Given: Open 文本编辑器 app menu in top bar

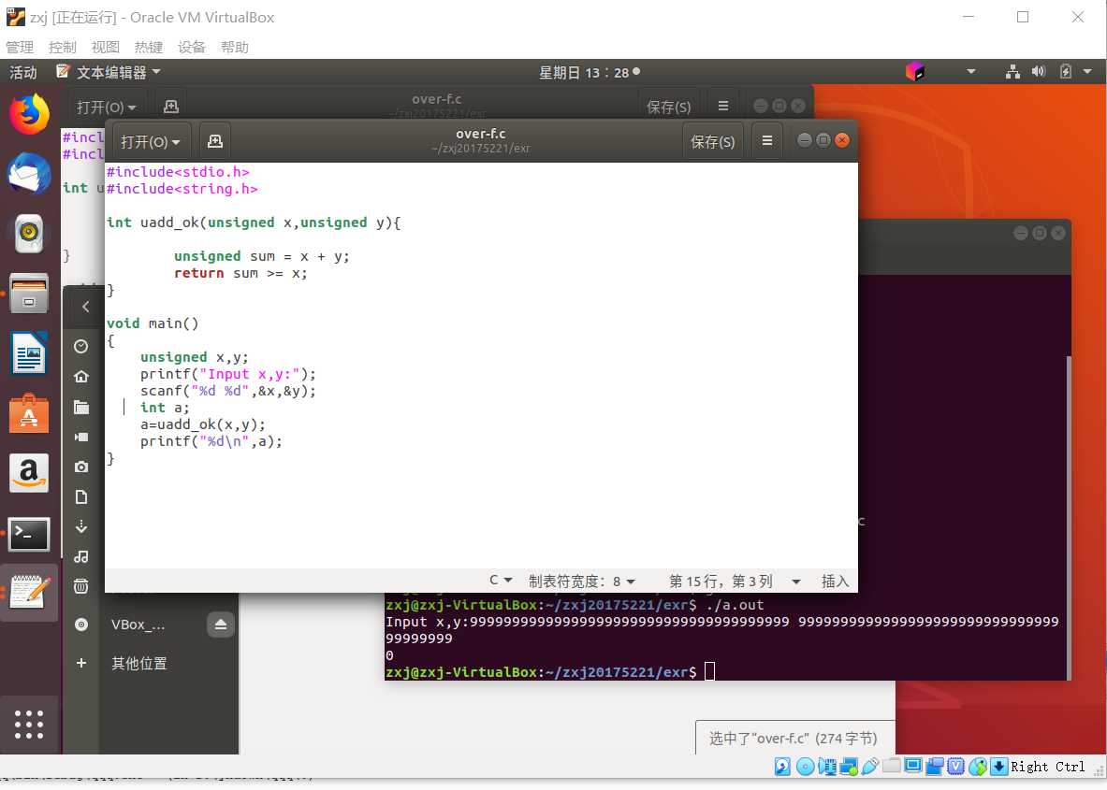Looking at the screenshot, I should [109, 72].
